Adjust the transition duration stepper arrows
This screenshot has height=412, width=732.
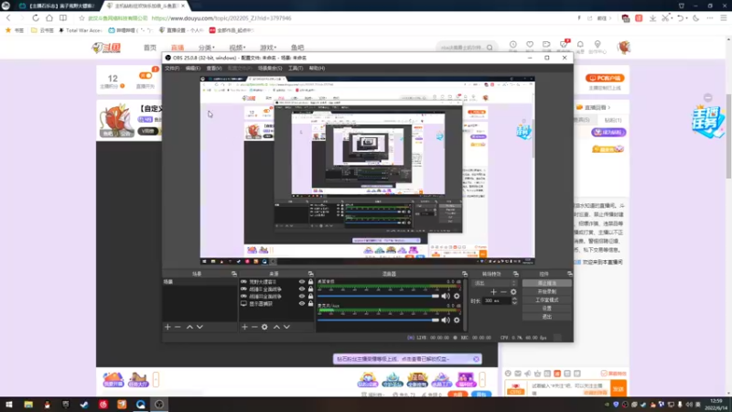pyautogui.click(x=514, y=301)
